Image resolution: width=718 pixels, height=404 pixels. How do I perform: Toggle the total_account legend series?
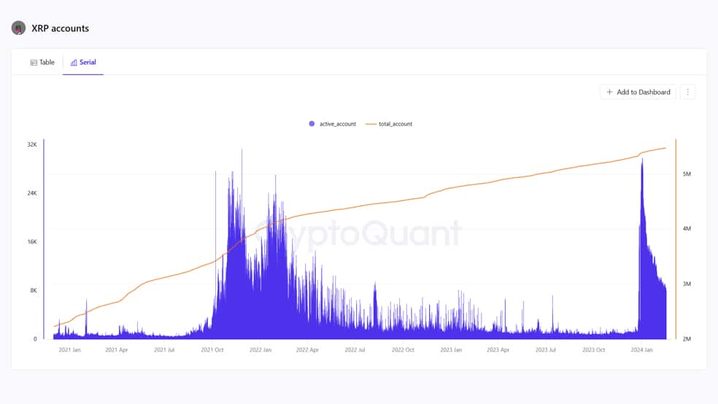pos(389,124)
